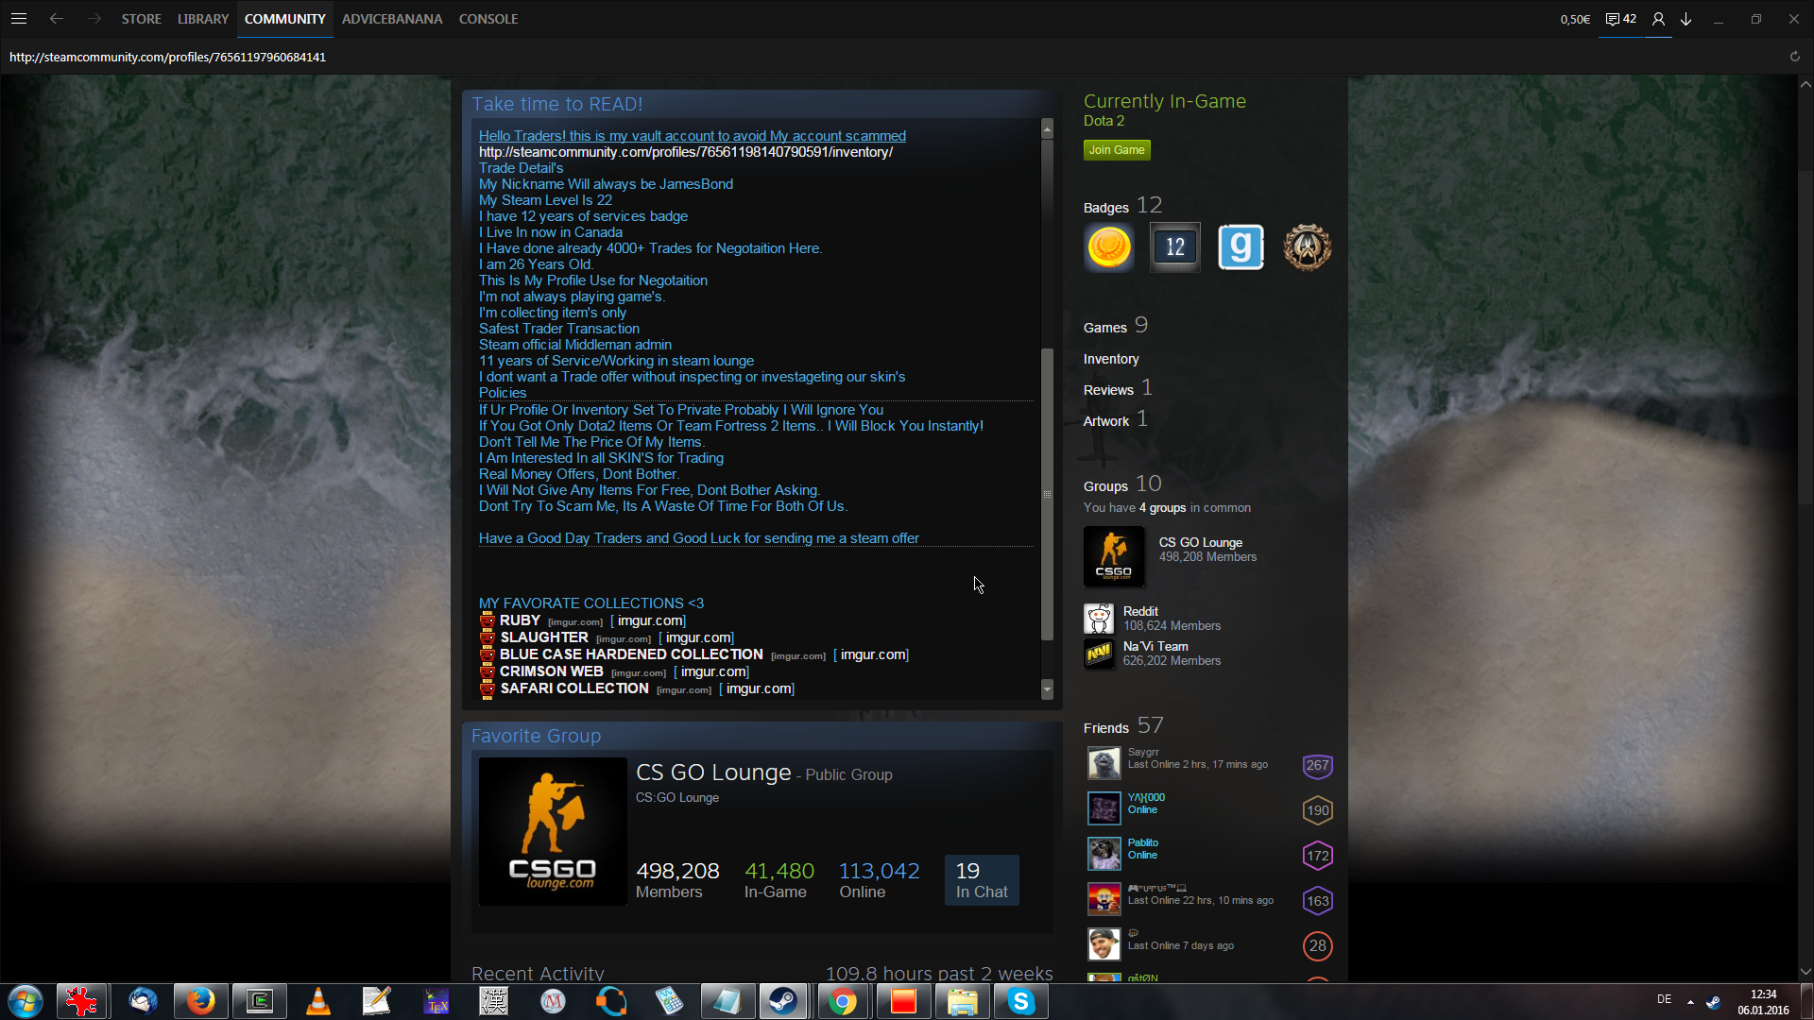Switch to the LIBRARY tab
The height and width of the screenshot is (1020, 1814).
pos(203,19)
